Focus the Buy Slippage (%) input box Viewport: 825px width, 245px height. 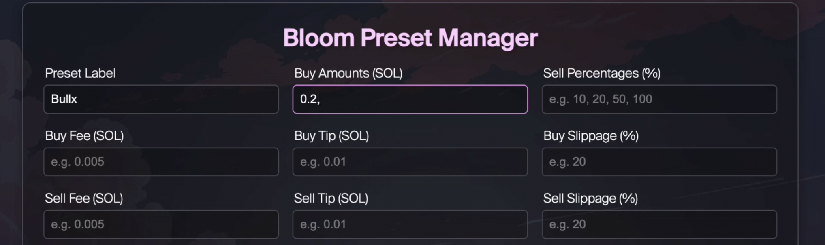(659, 162)
